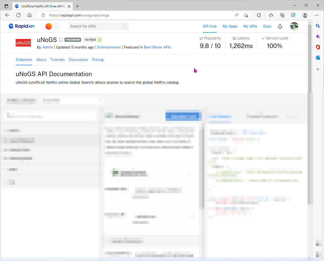
Task: Add this page to favorites
Action: click(246, 15)
